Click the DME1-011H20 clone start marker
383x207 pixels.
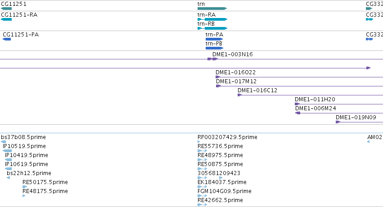click(297, 104)
